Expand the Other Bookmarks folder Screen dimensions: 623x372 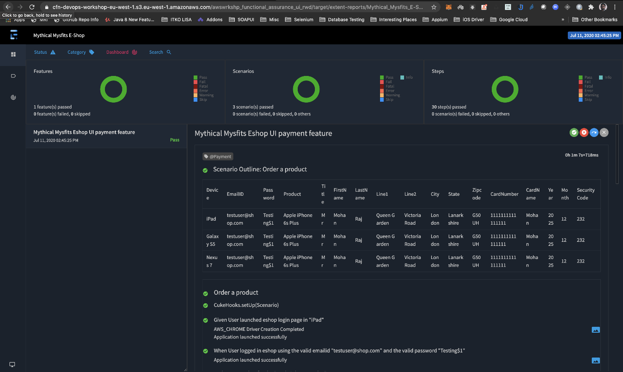(x=594, y=19)
